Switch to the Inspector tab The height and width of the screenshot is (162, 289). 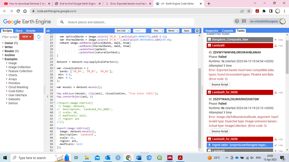pos(212,31)
